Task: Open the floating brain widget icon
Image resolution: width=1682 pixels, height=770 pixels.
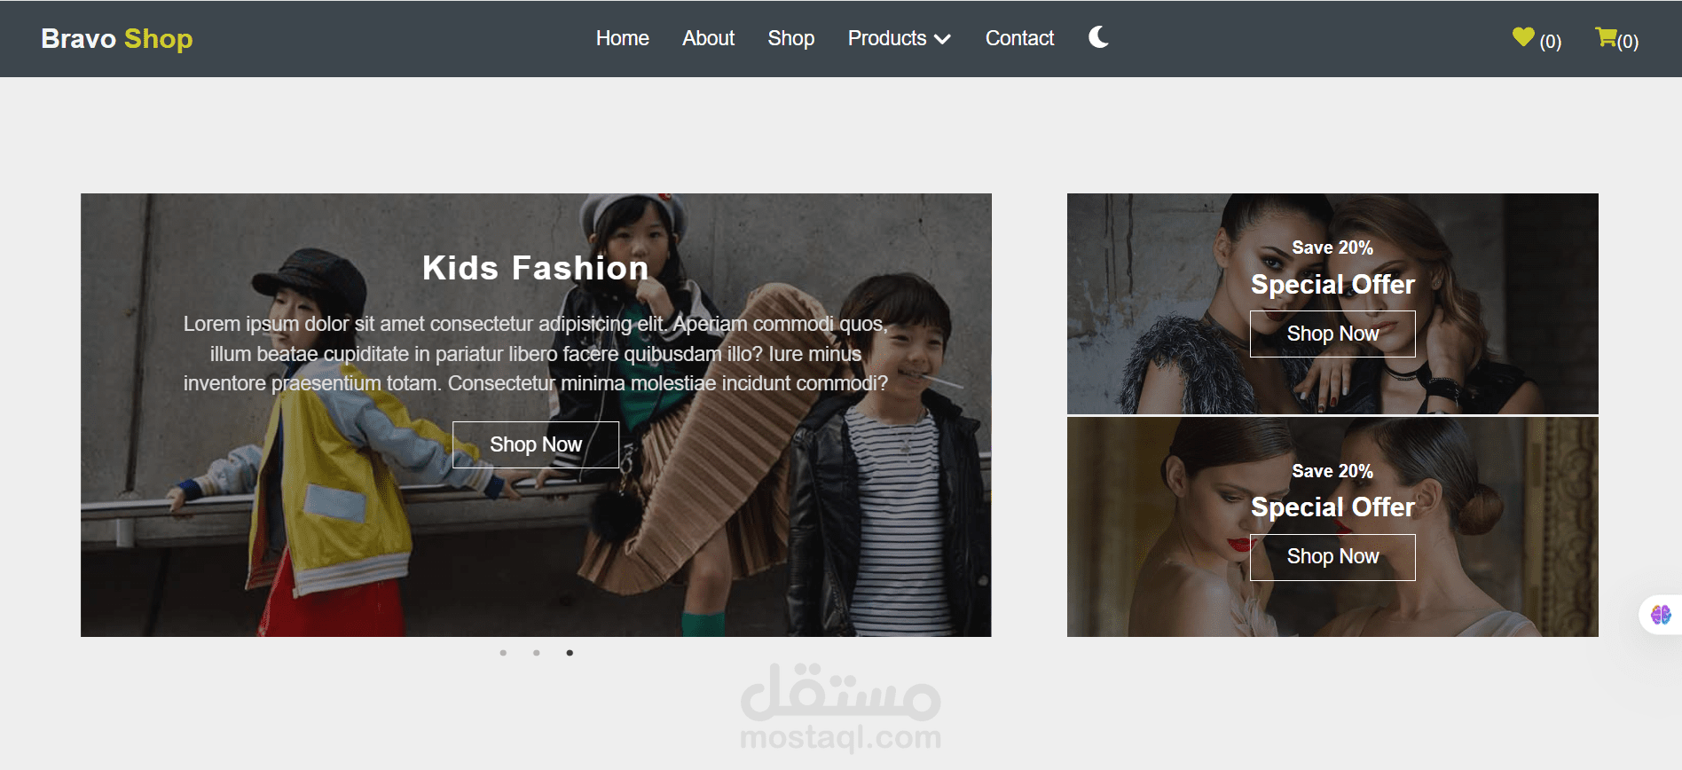Action: click(x=1661, y=615)
